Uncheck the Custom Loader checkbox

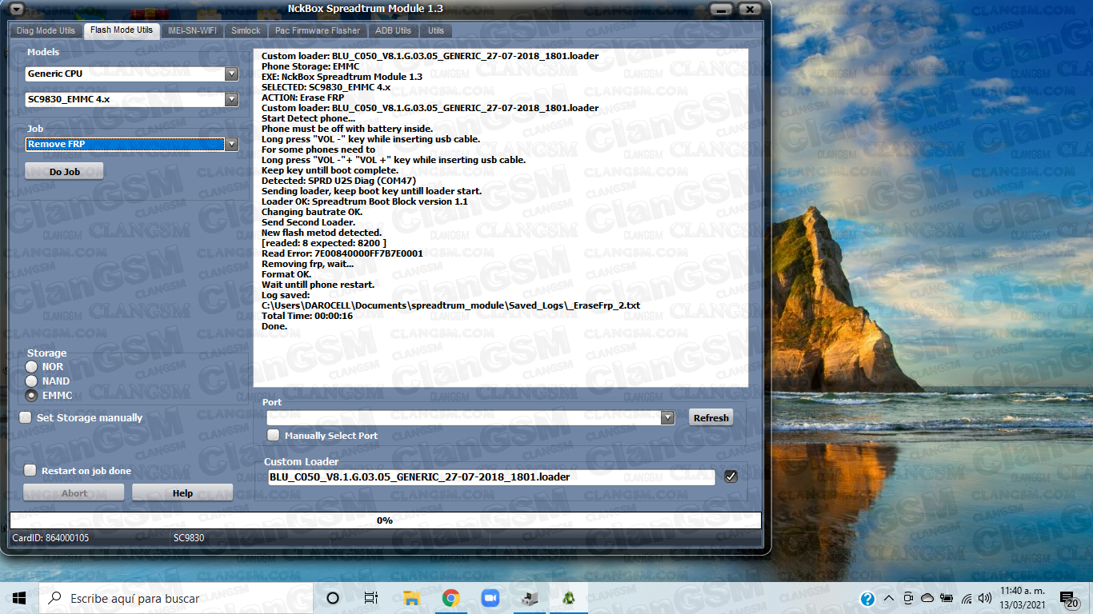tap(731, 476)
